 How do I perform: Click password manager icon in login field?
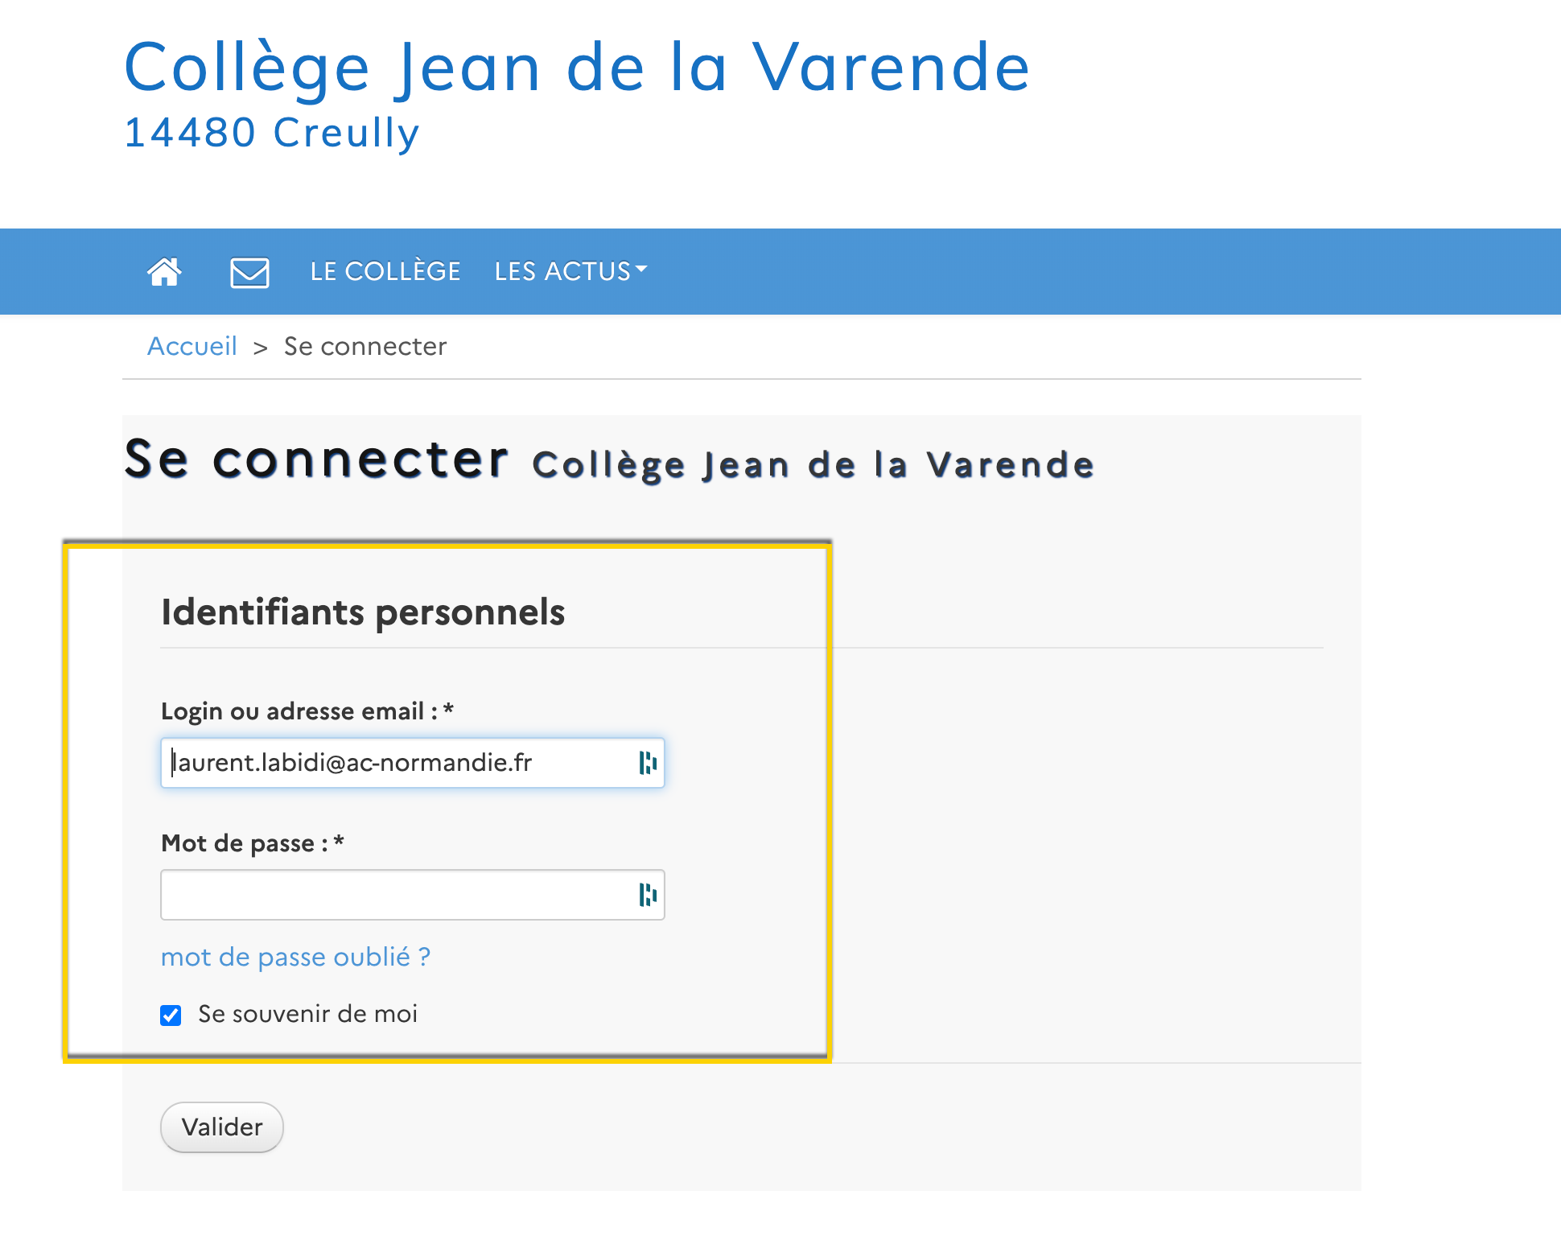pyautogui.click(x=648, y=763)
